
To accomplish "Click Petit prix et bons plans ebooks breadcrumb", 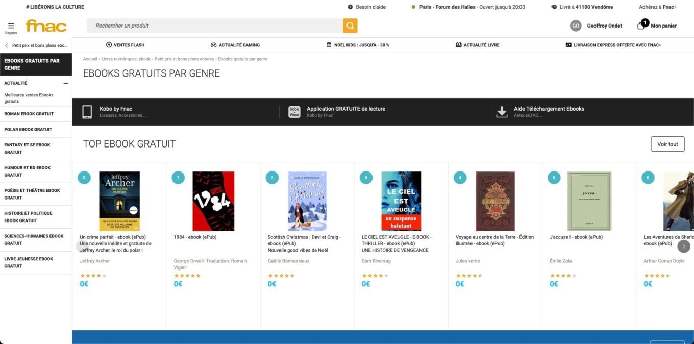I will 184,59.
